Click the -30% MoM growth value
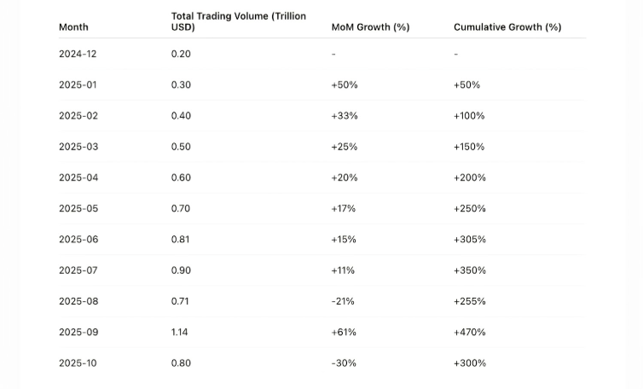643x389 pixels. pos(344,363)
